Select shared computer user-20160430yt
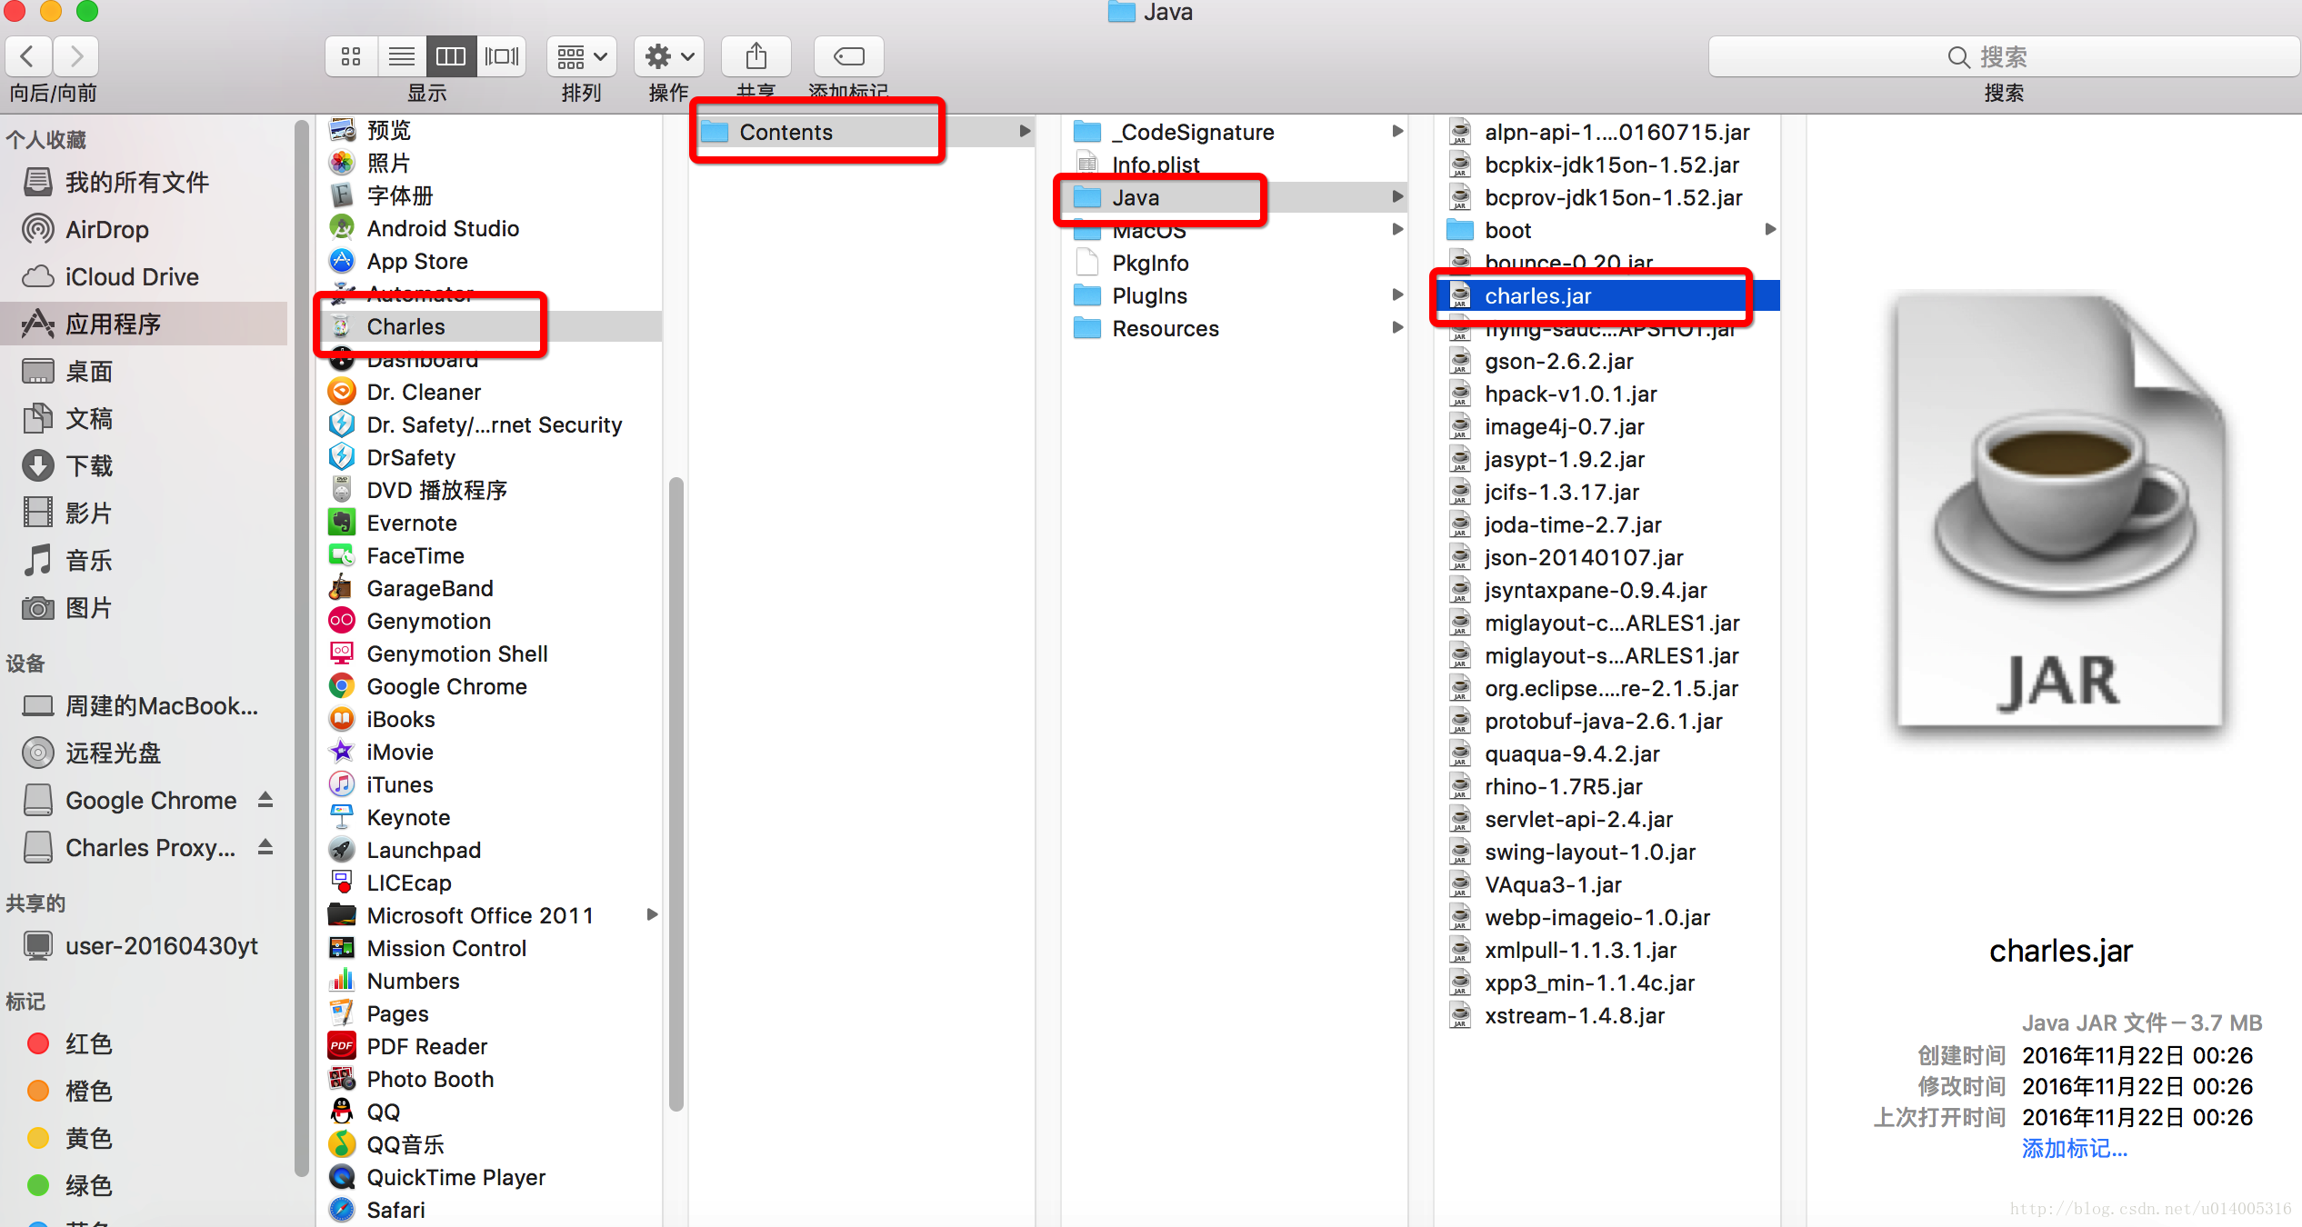 (145, 945)
